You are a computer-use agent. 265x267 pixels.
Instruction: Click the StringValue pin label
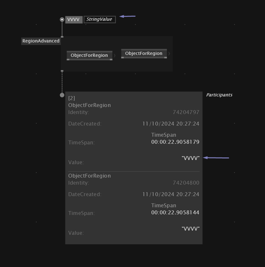100,19
